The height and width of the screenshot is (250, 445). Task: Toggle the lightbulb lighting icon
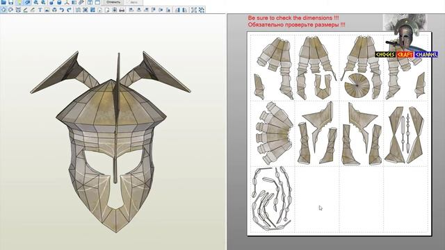pyautogui.click(x=19, y=2)
